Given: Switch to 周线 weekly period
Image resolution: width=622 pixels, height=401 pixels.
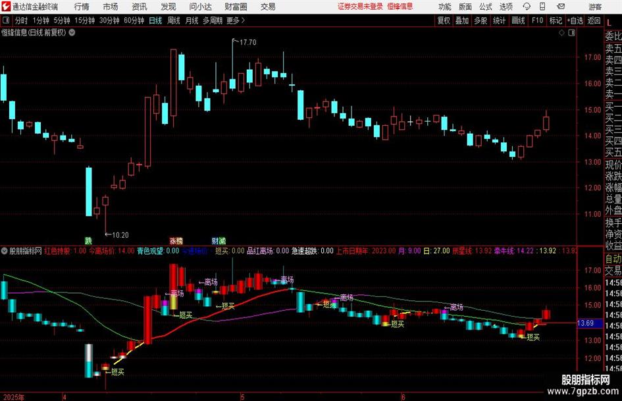Looking at the screenshot, I should (173, 20).
